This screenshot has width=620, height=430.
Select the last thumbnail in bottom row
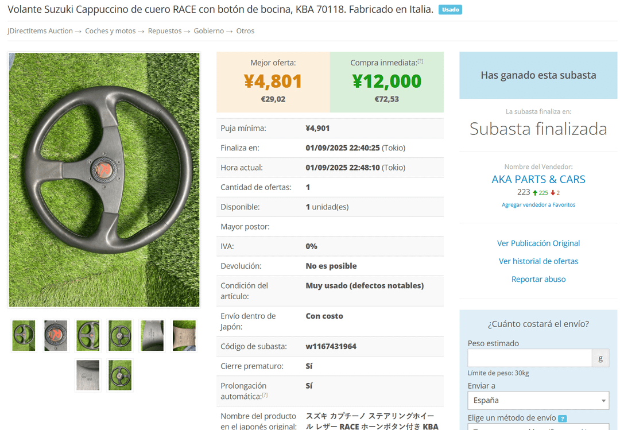click(120, 375)
